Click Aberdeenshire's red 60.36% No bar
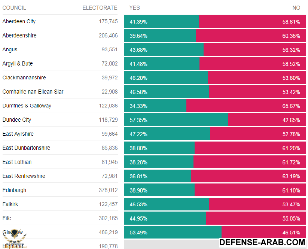The image size is (308, 249). [x=251, y=36]
